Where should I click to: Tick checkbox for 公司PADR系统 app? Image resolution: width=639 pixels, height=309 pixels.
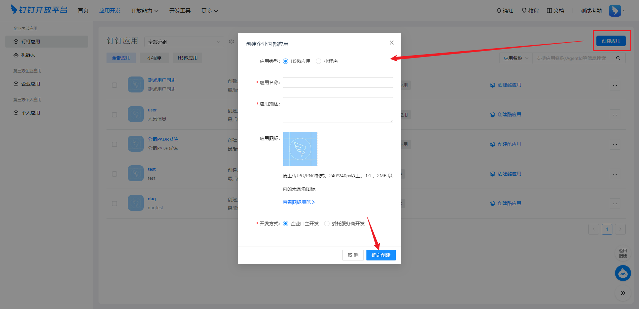point(114,144)
